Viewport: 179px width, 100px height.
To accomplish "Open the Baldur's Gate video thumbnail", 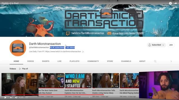I will [x=129, y=81].
